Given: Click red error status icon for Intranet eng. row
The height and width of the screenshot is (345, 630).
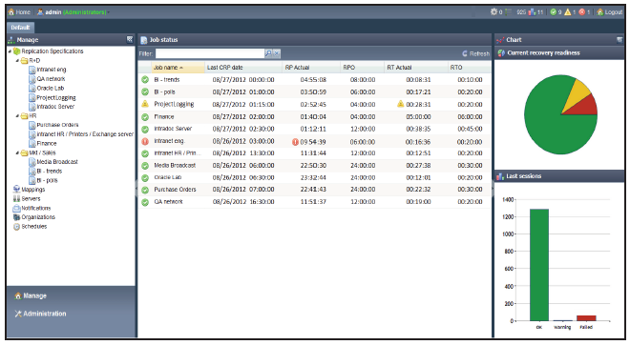Looking at the screenshot, I should [145, 141].
